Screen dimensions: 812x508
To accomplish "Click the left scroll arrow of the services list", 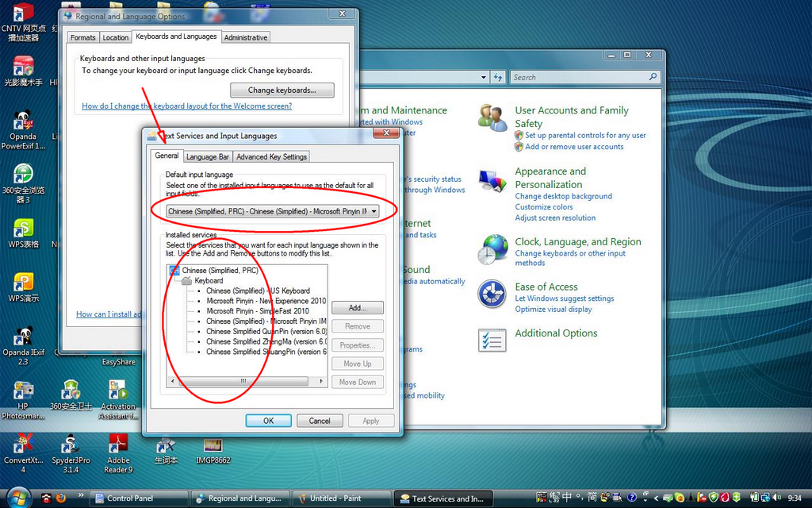I will point(172,381).
